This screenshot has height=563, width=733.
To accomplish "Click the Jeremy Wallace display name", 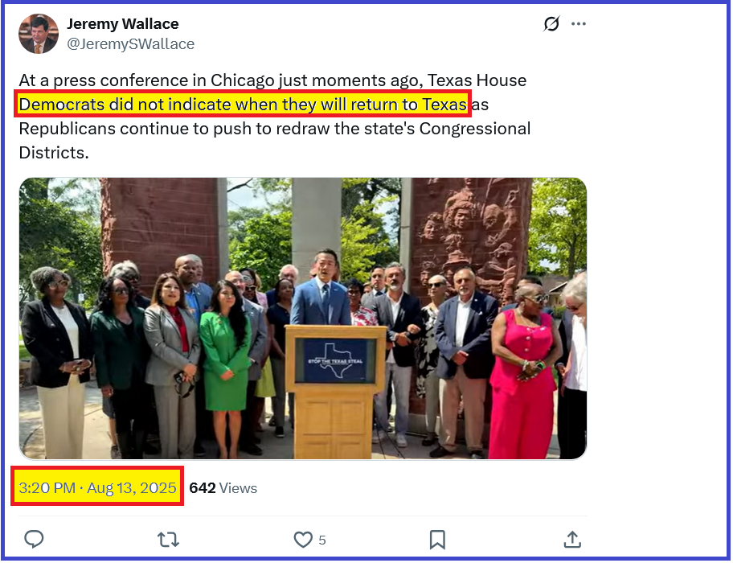I will tap(122, 23).
